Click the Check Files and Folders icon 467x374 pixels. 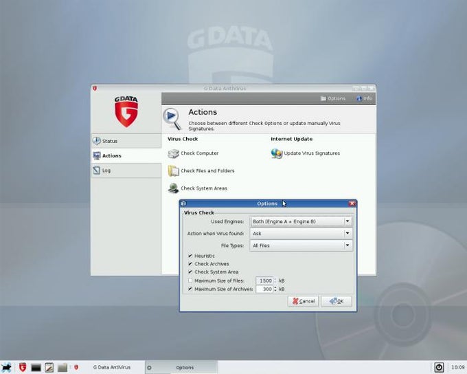pyautogui.click(x=173, y=171)
